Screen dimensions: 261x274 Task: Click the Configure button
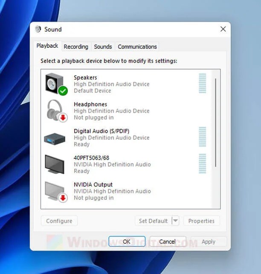[59, 221]
